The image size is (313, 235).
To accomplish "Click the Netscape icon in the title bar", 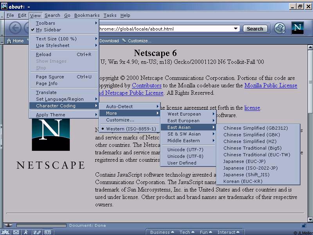I will pyautogui.click(x=4, y=6).
